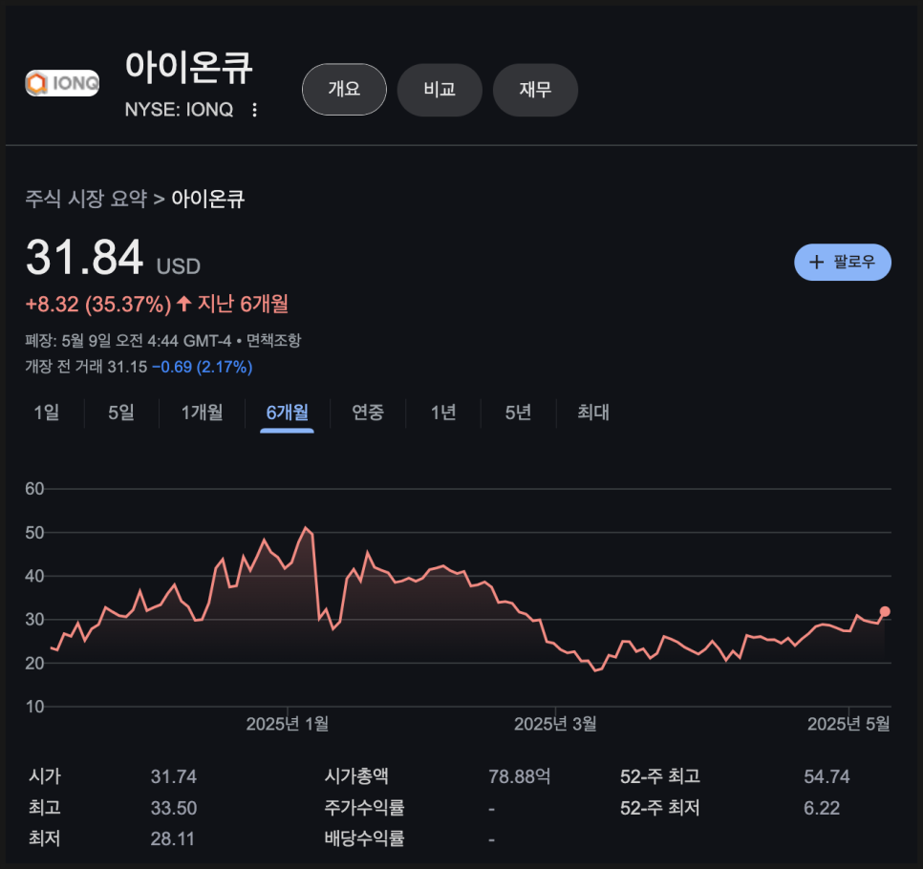
Task: Open 주식 시장 요약 breadcrumb link
Action: tap(86, 199)
